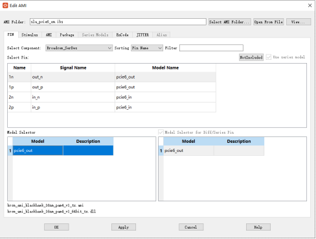
Task: Select pcie6_out in left Model Selector list
Action: (x=38, y=151)
